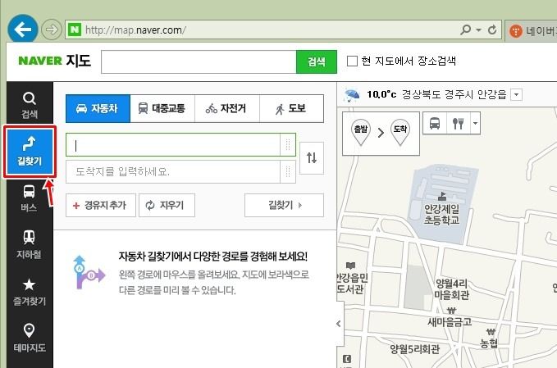Select the 자동차 directions tab
This screenshot has width=557, height=368.
click(x=98, y=108)
